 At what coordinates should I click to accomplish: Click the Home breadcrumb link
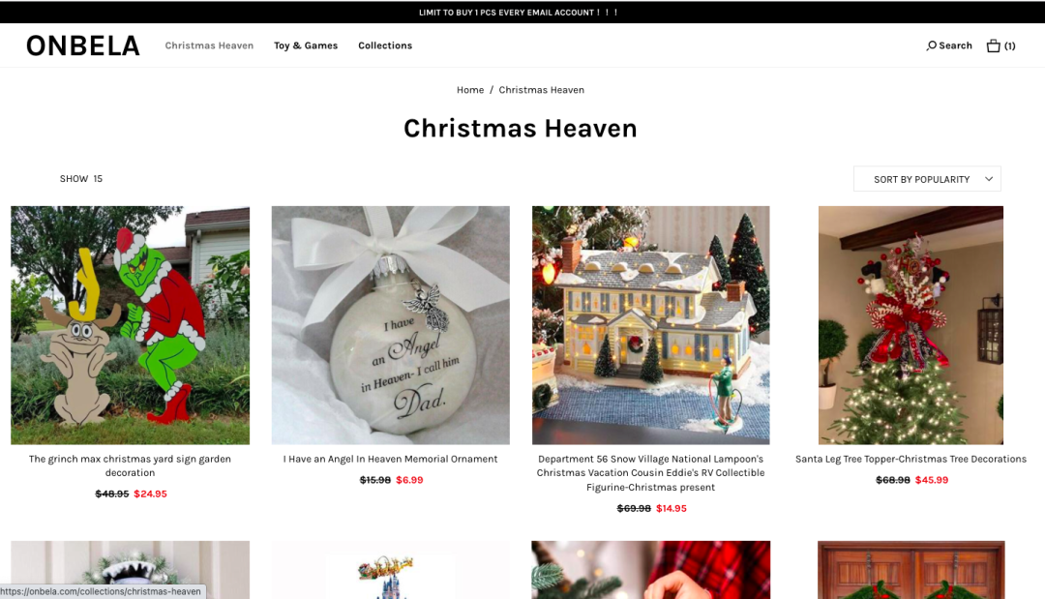pyautogui.click(x=470, y=90)
